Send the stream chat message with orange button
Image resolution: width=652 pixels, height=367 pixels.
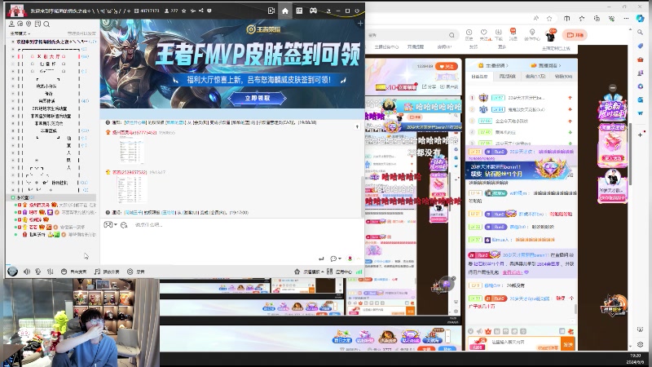click(568, 344)
